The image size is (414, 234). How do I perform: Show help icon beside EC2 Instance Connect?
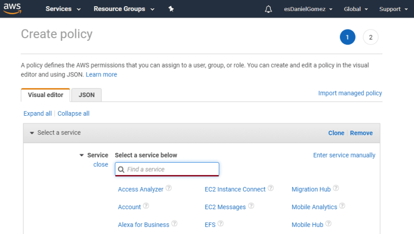(x=271, y=188)
